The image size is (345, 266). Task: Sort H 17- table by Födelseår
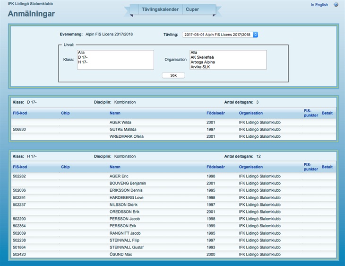pos(216,167)
